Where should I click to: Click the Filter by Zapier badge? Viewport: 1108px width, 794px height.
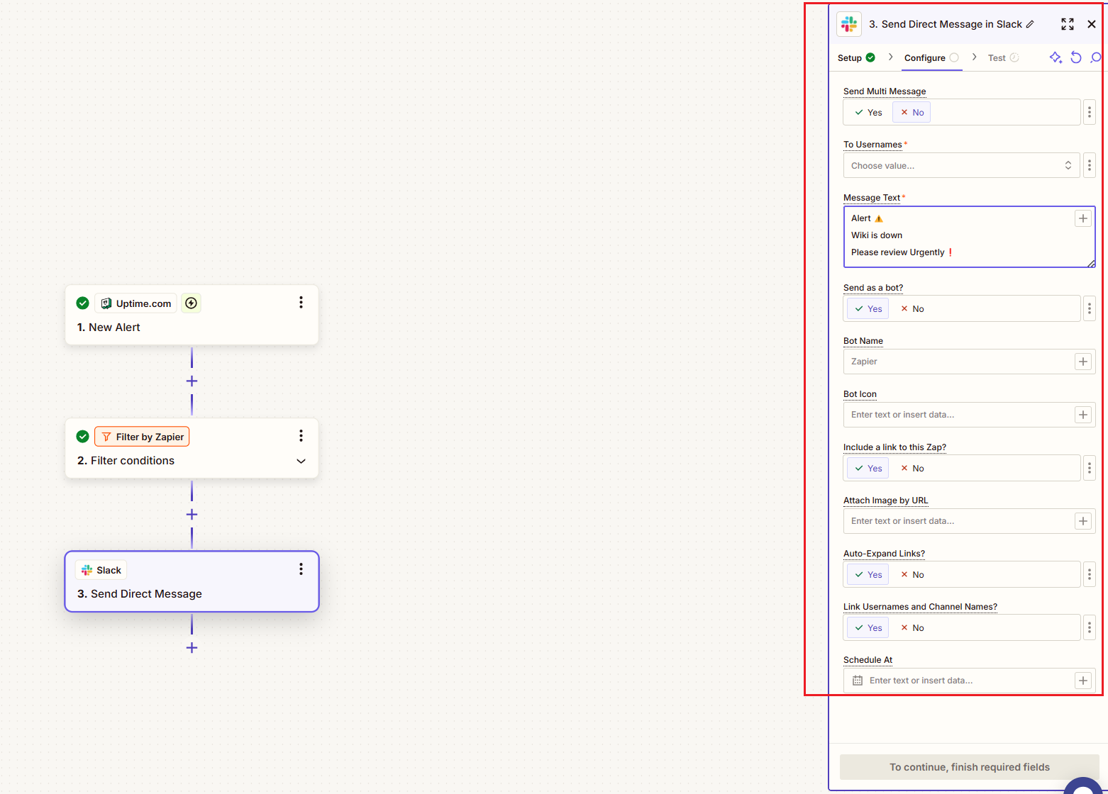(x=142, y=437)
